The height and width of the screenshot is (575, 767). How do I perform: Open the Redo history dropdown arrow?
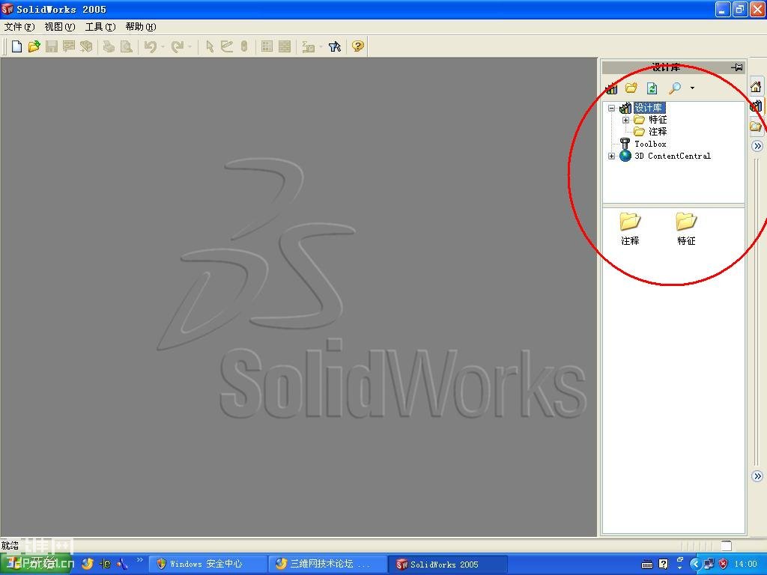(190, 47)
